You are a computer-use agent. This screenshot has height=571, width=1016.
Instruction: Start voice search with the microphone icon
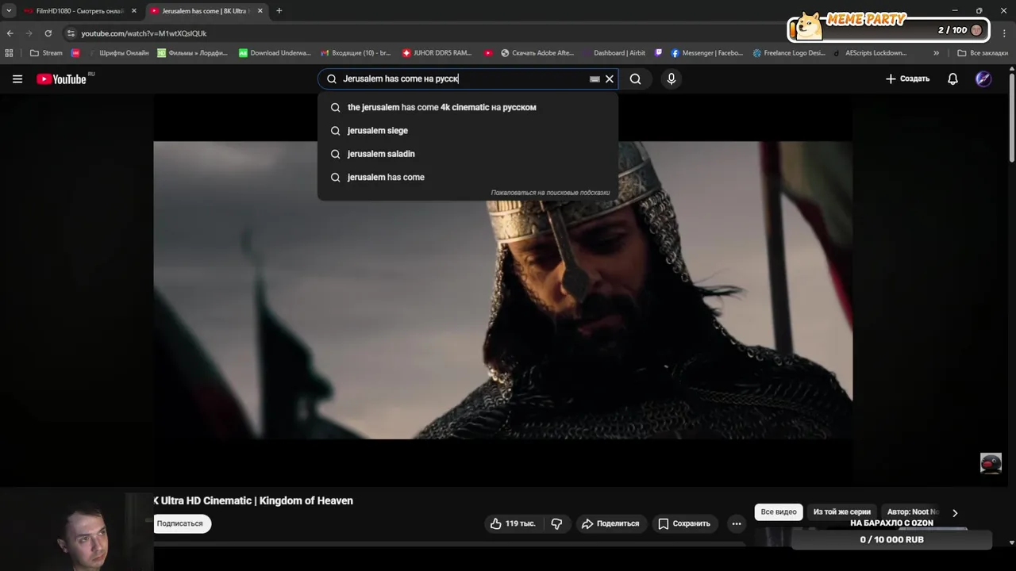click(672, 79)
